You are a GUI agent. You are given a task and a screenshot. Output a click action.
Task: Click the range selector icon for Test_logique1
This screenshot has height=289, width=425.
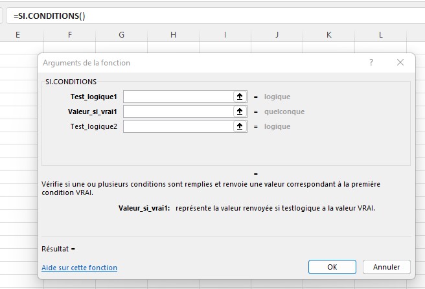click(x=240, y=97)
